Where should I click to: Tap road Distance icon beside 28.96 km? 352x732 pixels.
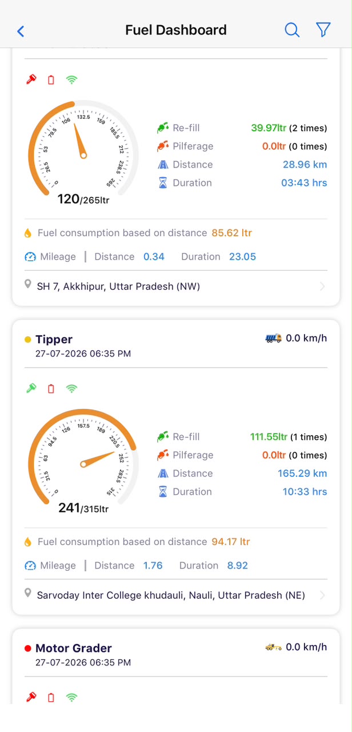pos(163,164)
